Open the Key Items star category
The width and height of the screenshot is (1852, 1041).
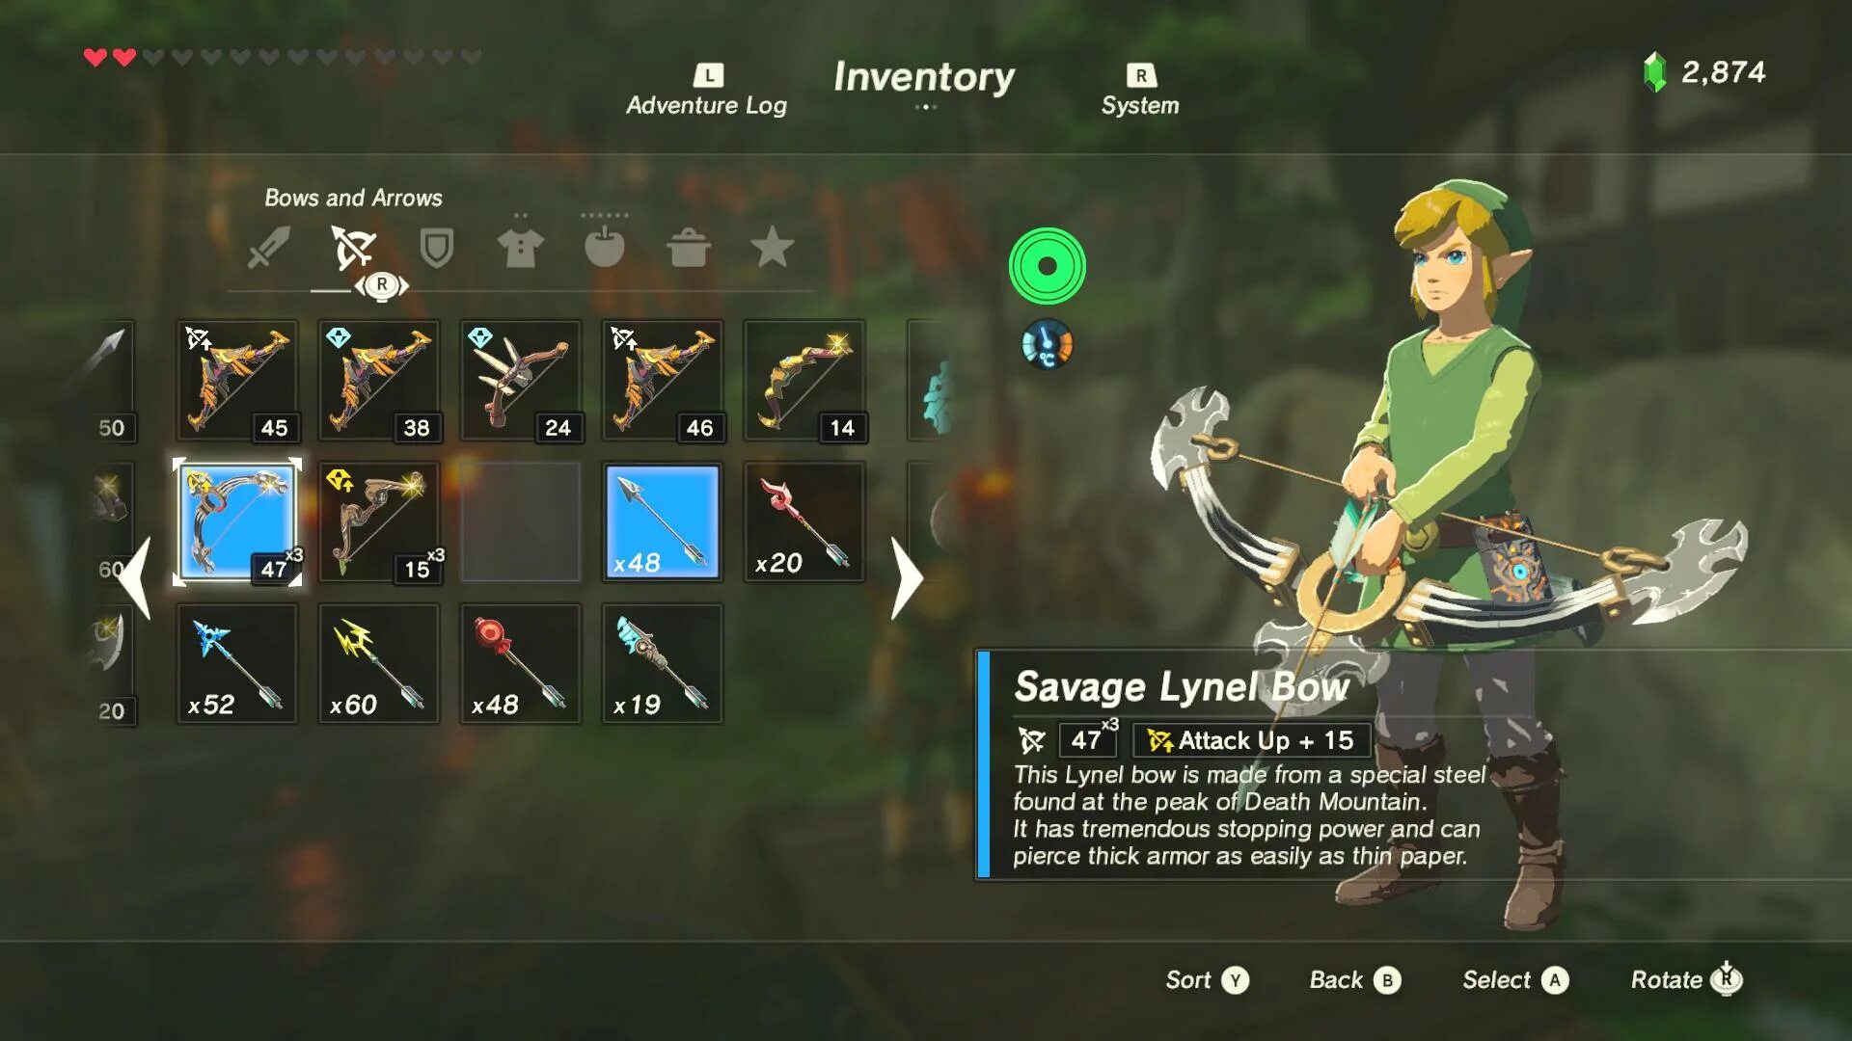tap(773, 247)
